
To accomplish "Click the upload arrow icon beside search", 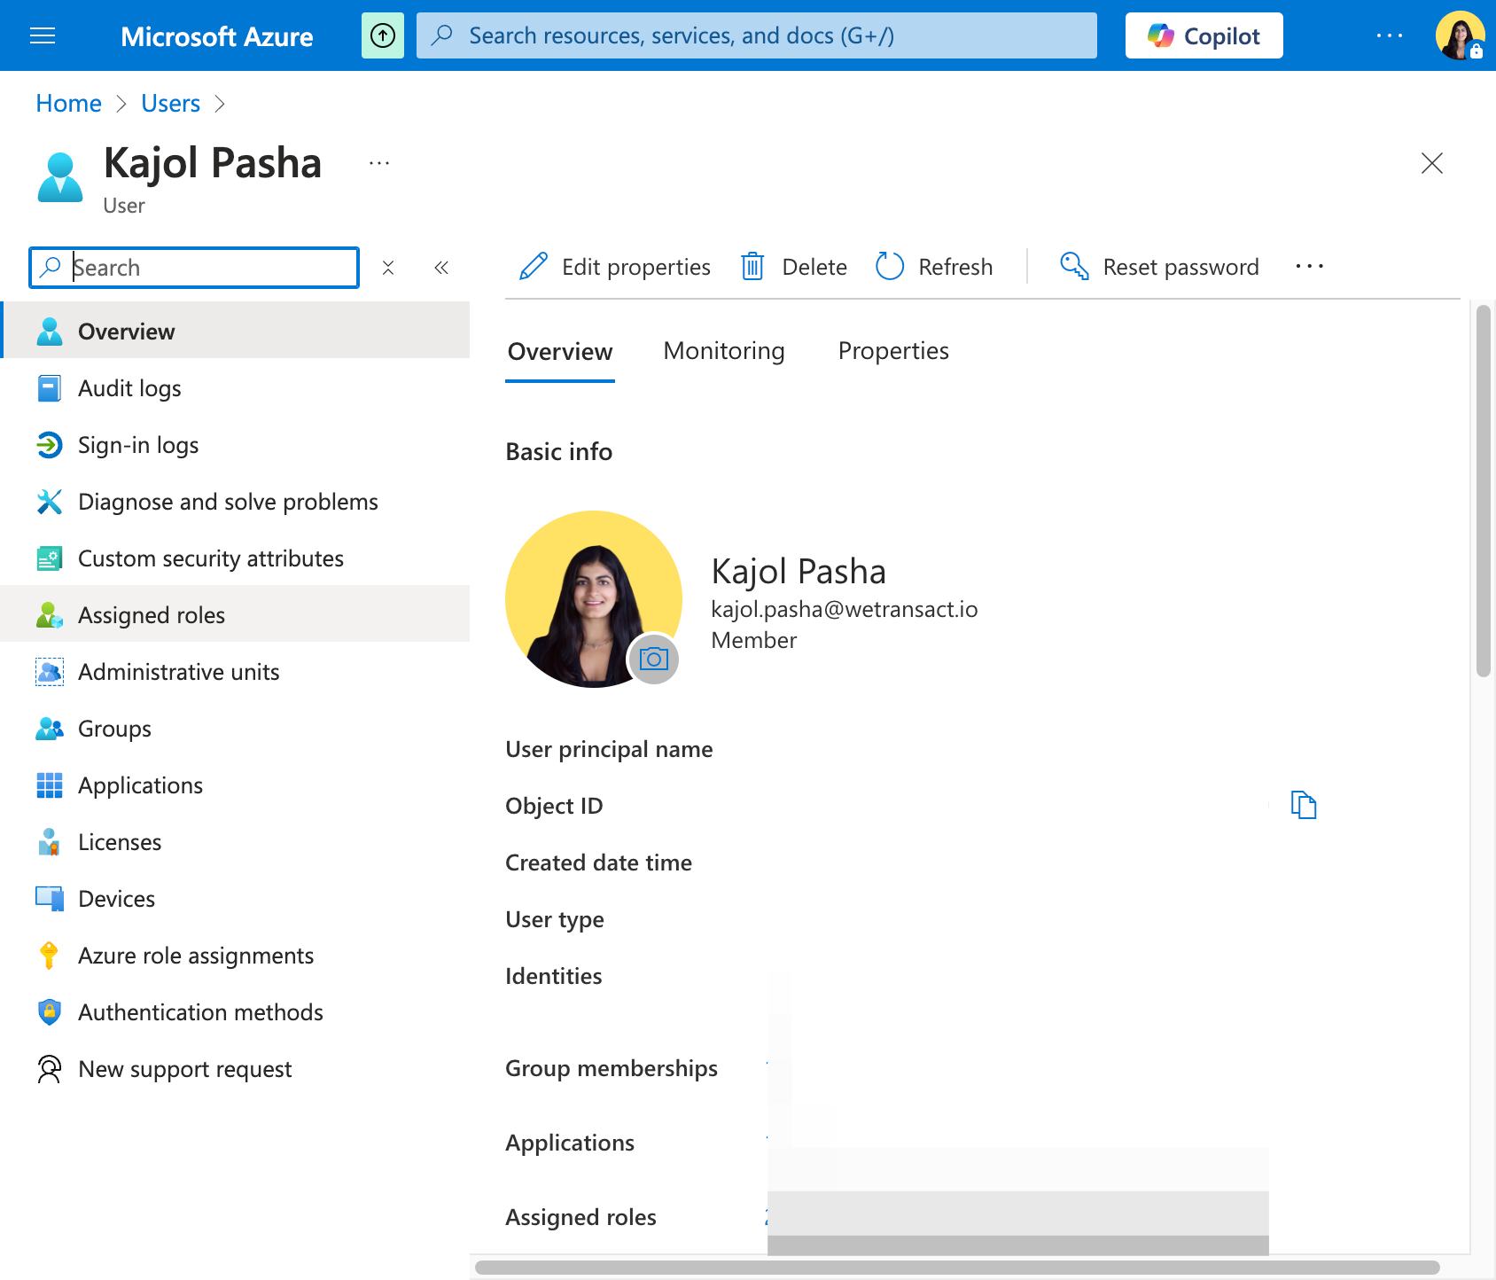I will 383,35.
